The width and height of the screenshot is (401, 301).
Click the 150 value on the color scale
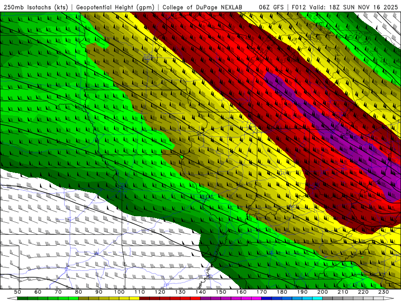click(x=221, y=292)
